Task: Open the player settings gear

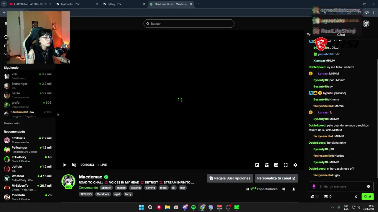Action: 295,165
